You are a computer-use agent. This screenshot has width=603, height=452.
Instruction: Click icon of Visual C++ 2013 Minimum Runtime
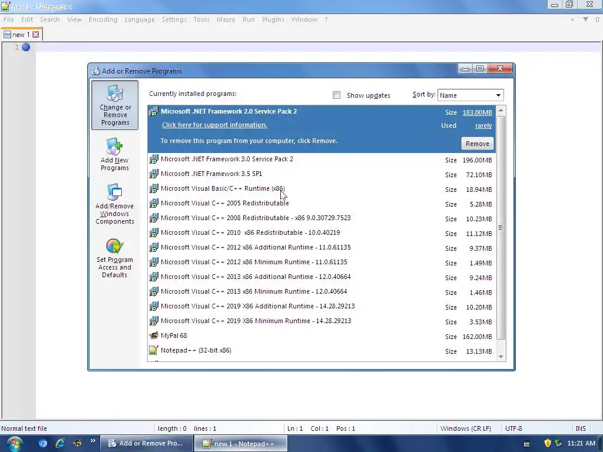154,291
